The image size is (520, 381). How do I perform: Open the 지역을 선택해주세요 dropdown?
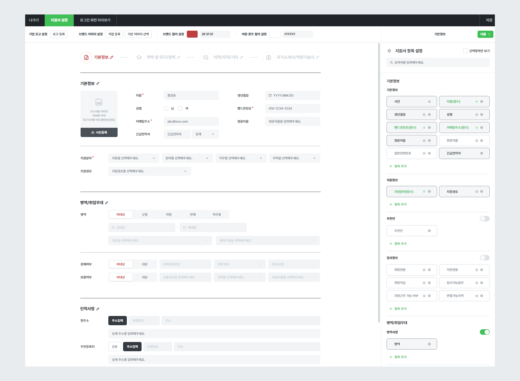pyautogui.click(x=294, y=158)
